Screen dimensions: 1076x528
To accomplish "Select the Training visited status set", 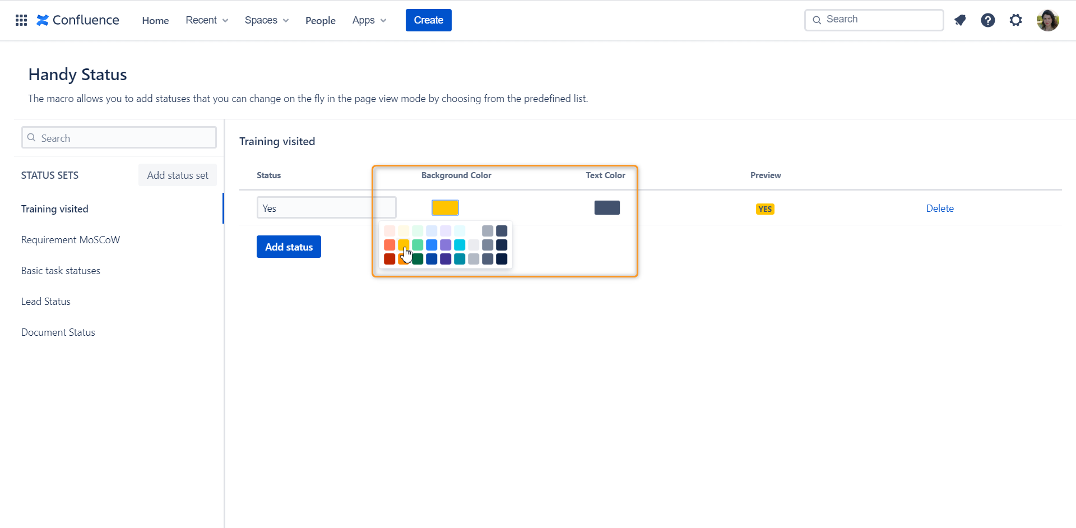I will (x=54, y=209).
